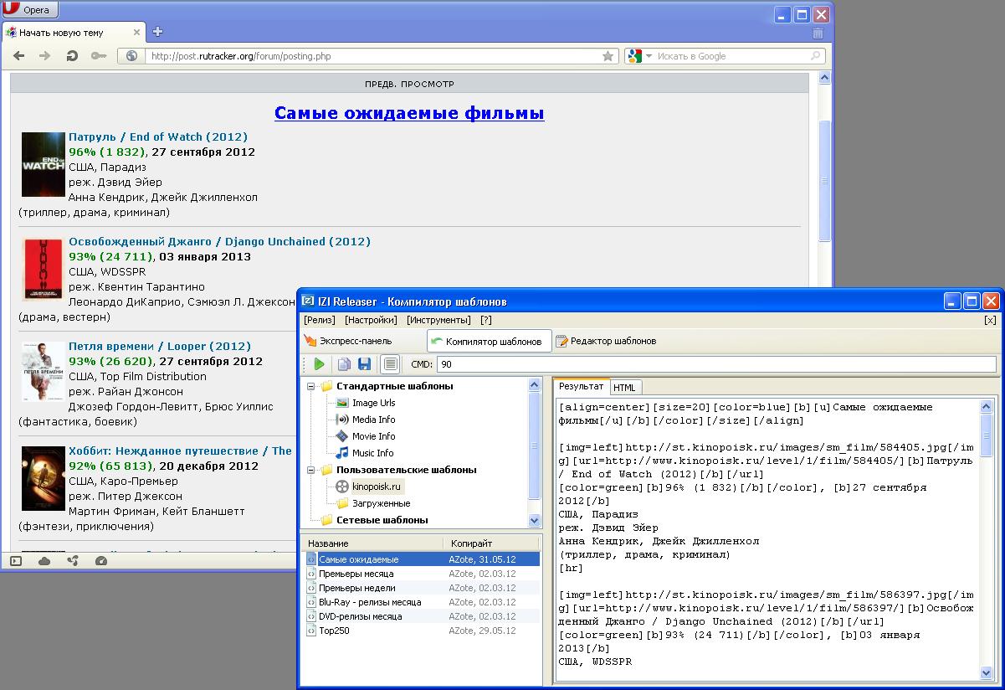Open the closed tabs trash icon

pyautogui.click(x=818, y=33)
